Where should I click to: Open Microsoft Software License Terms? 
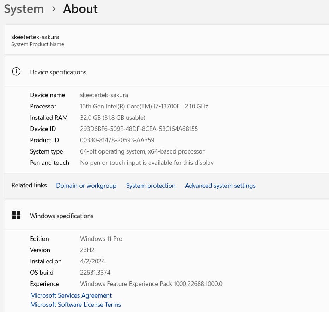pyautogui.click(x=75, y=305)
